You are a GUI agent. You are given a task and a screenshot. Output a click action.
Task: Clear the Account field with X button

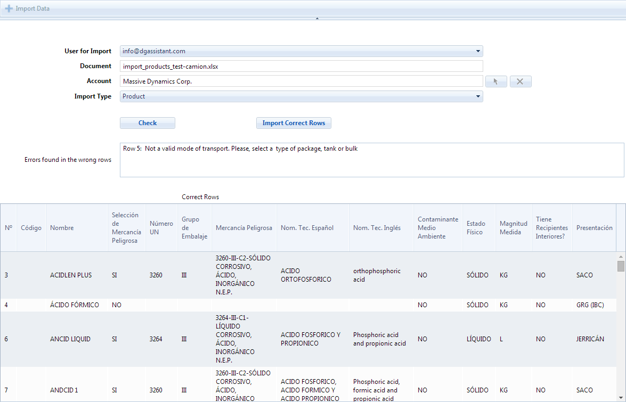[520, 81]
